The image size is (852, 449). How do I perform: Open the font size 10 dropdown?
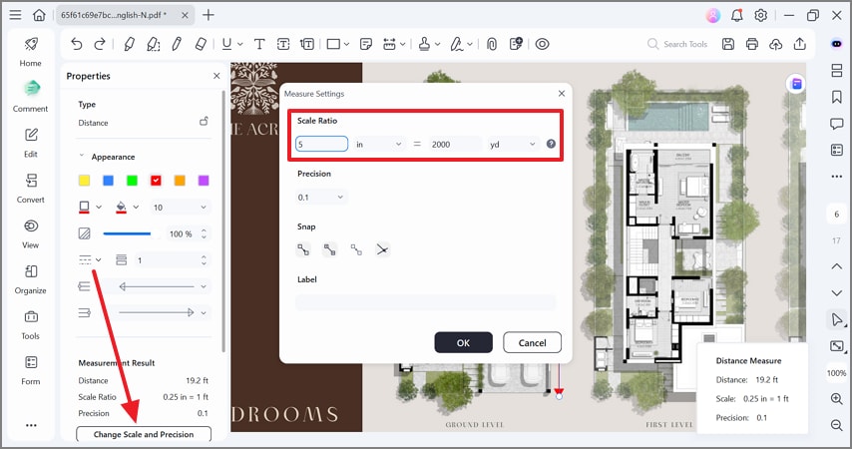tap(181, 208)
